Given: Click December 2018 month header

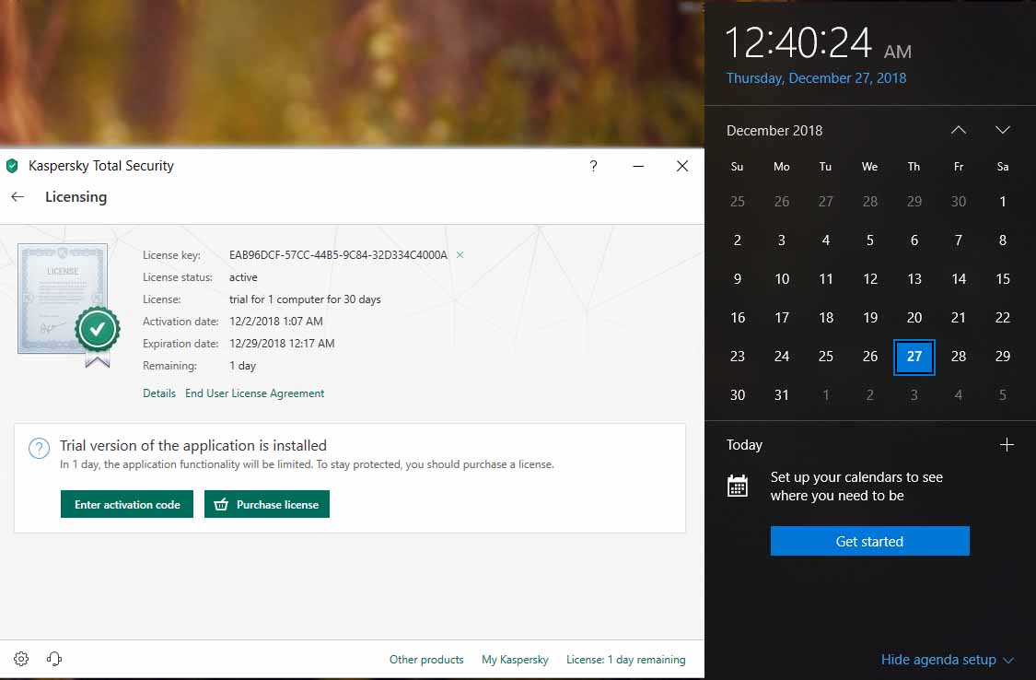Looking at the screenshot, I should coord(774,131).
